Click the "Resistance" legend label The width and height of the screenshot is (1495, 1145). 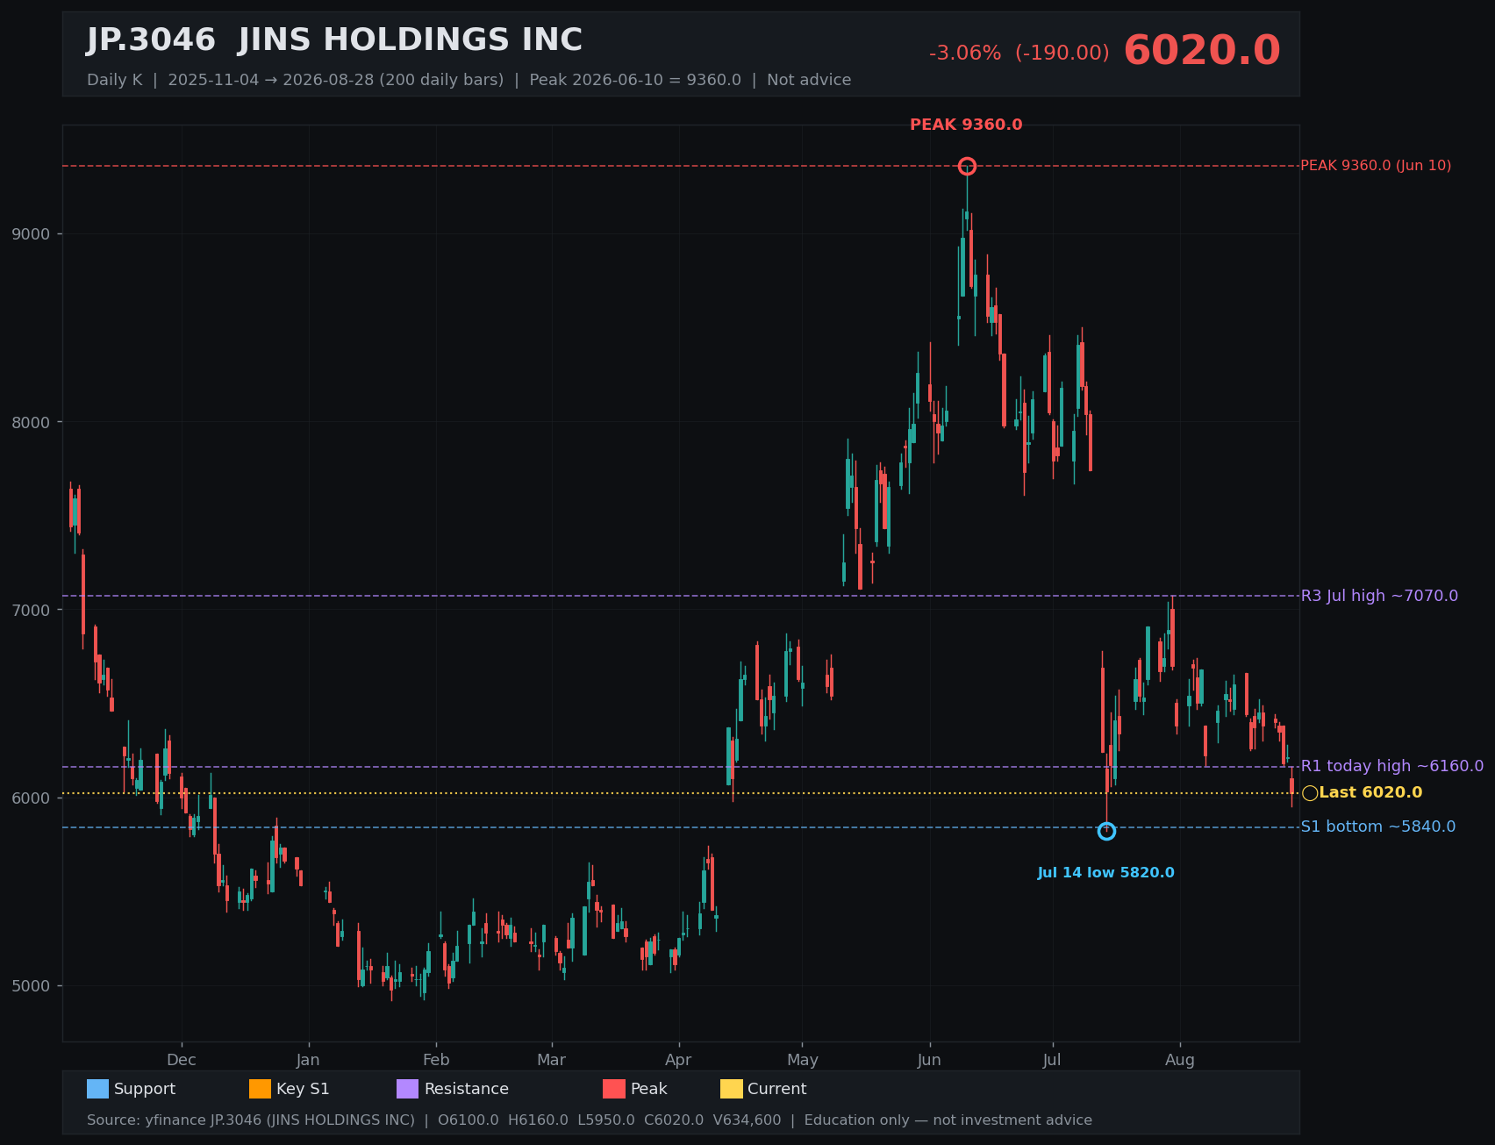point(467,1089)
